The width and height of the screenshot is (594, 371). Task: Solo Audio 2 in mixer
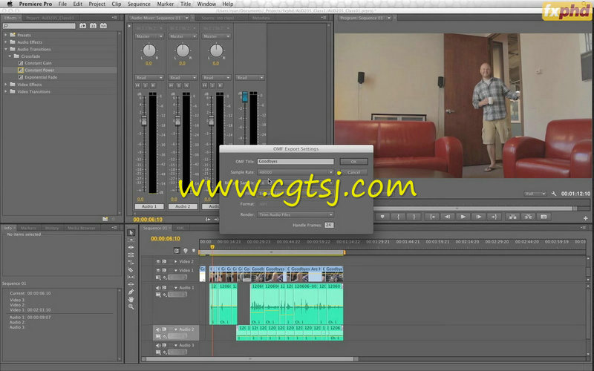point(179,85)
